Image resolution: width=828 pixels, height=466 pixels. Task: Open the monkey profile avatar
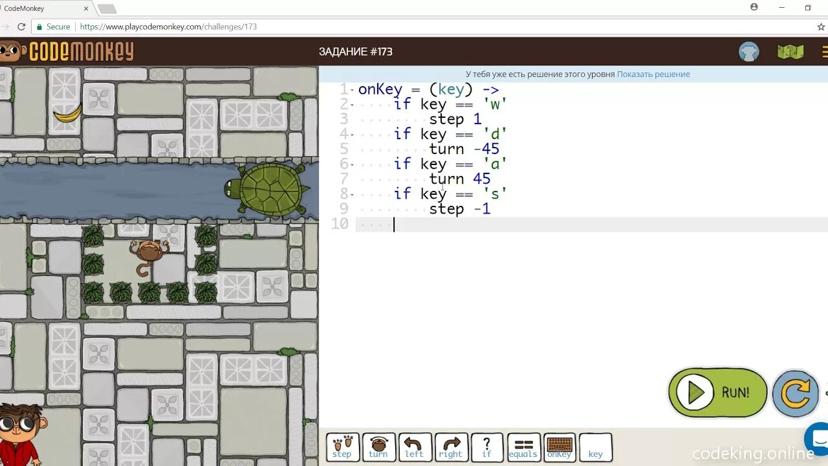pos(749,52)
